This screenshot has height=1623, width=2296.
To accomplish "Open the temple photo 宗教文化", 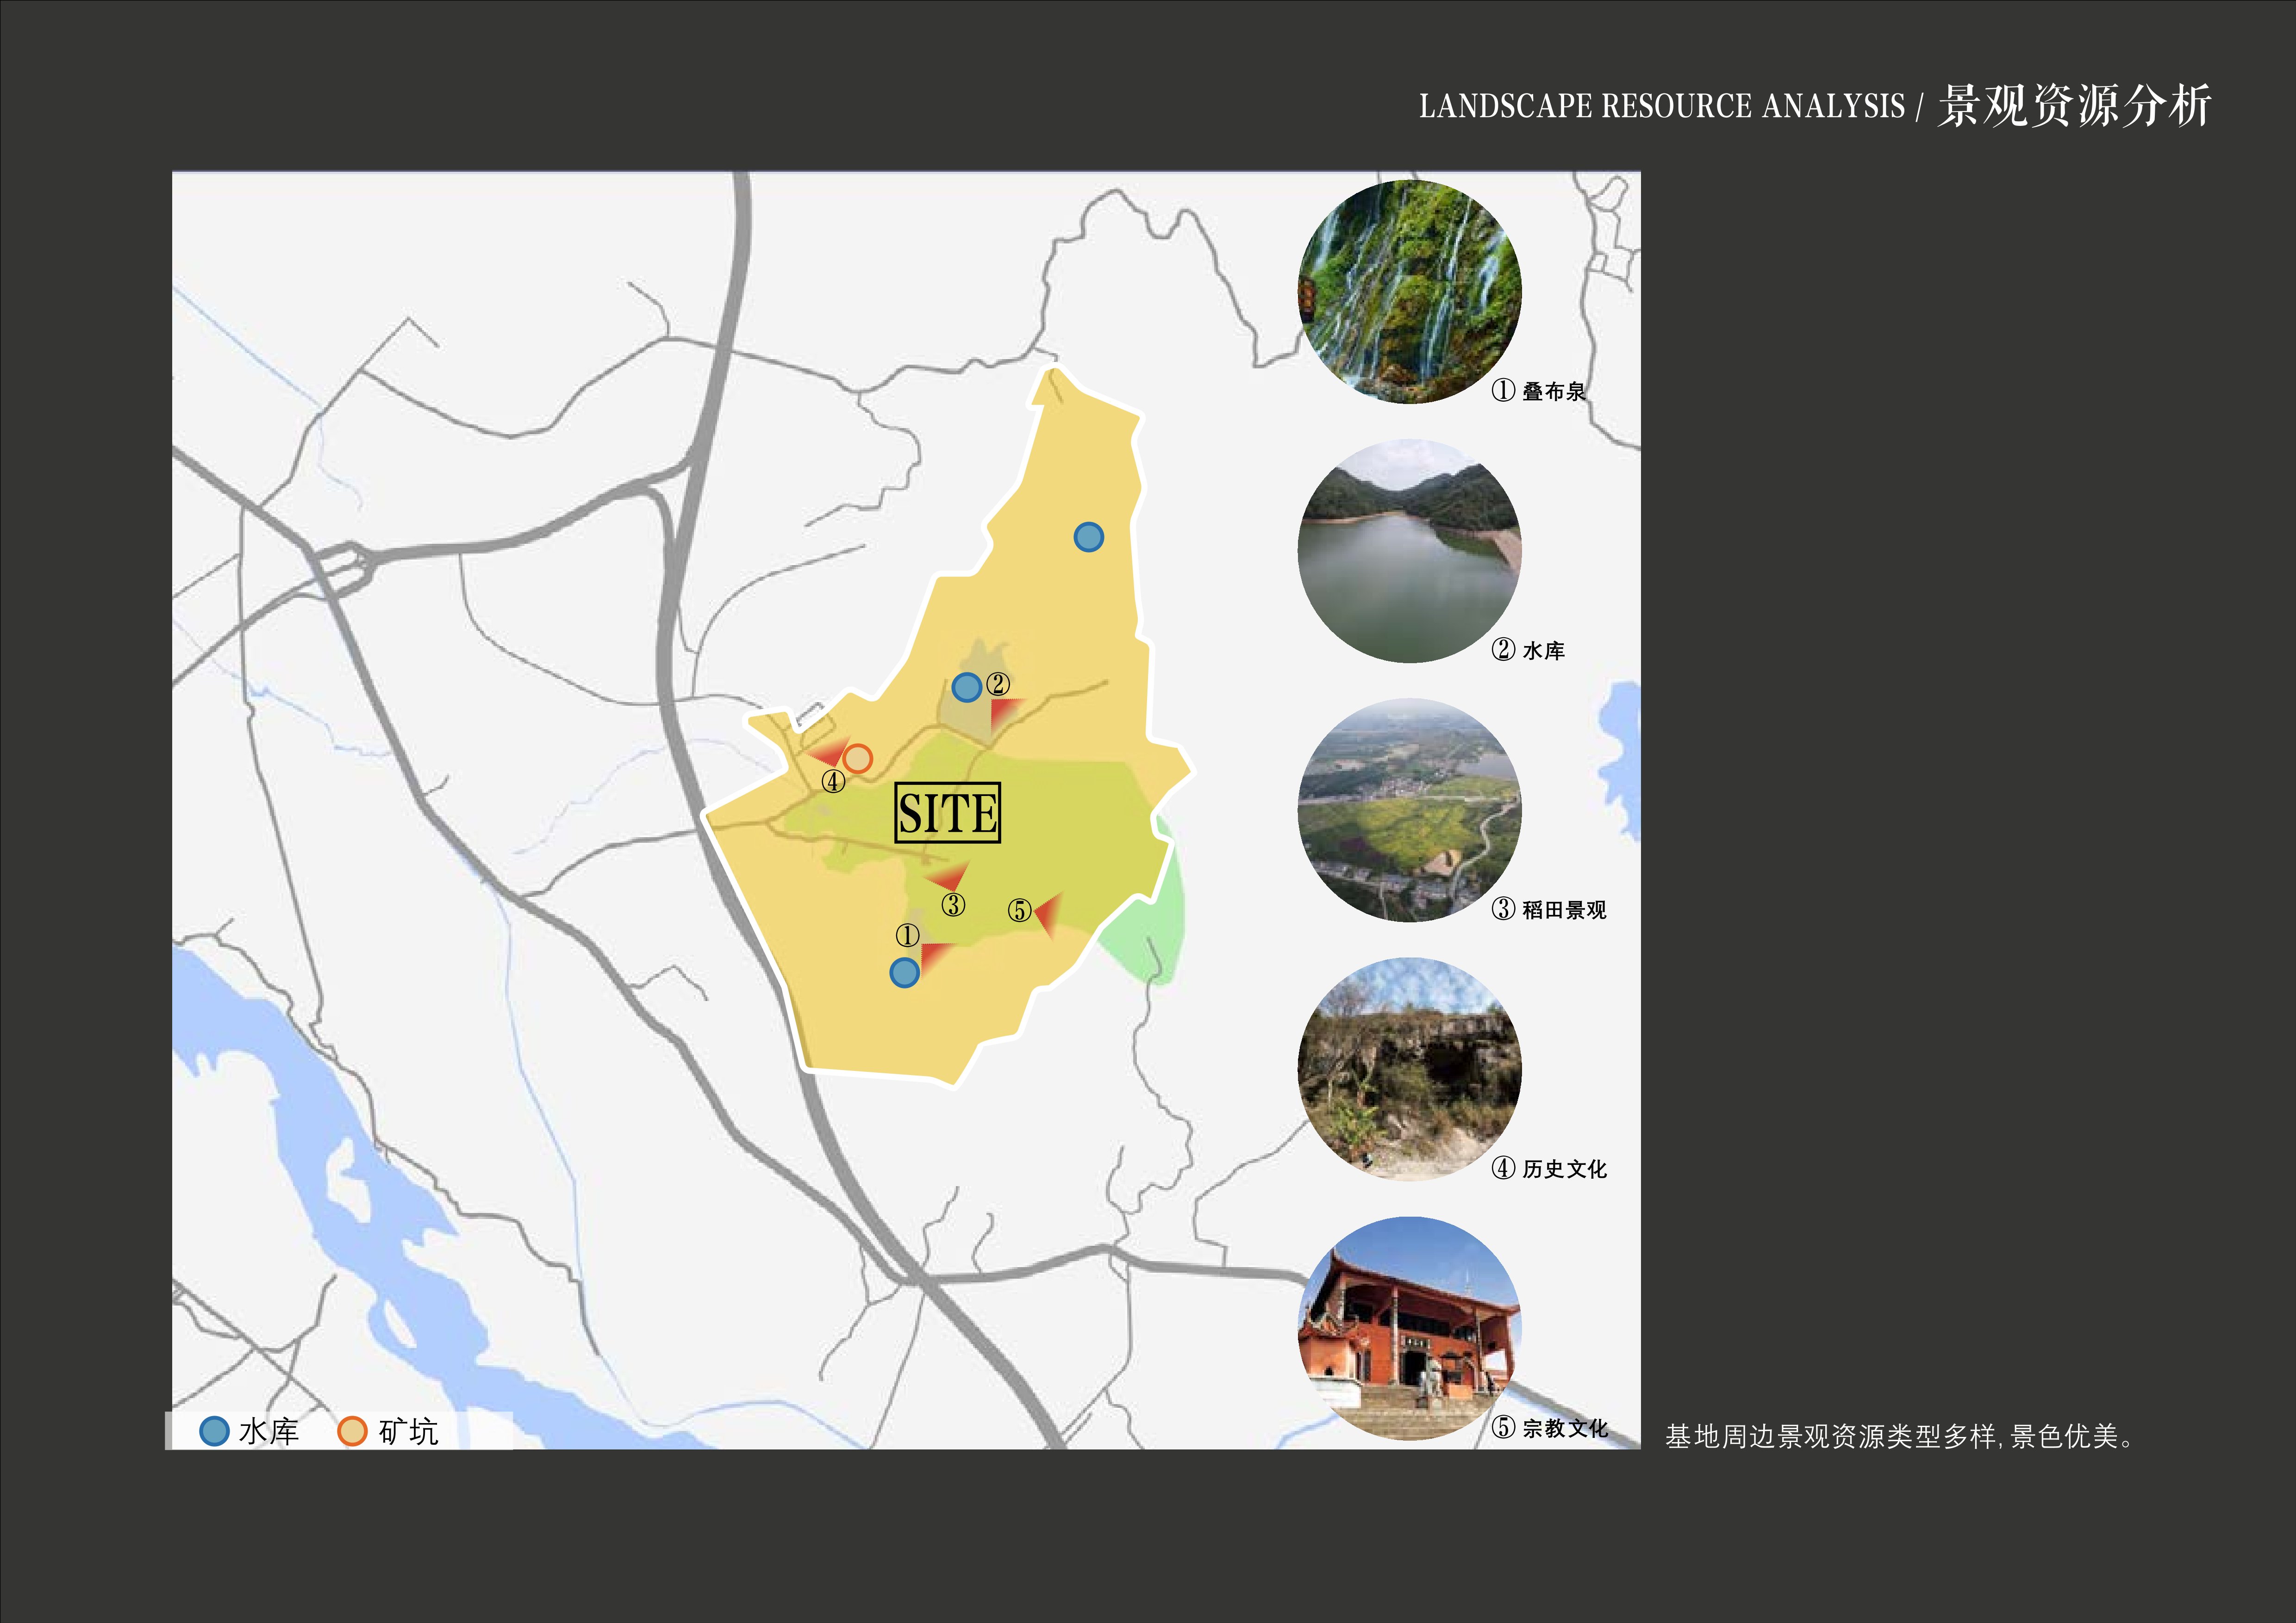I will click(1409, 1328).
